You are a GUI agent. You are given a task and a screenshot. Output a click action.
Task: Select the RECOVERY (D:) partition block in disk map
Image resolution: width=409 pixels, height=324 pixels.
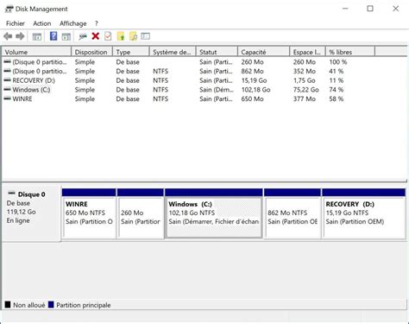363,213
